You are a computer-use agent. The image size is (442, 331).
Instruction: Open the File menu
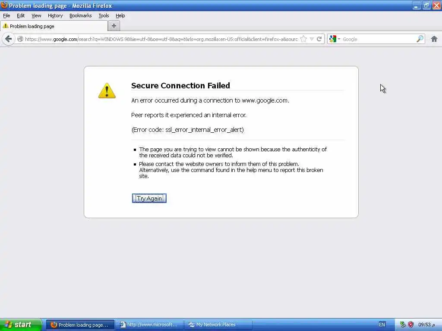point(6,16)
